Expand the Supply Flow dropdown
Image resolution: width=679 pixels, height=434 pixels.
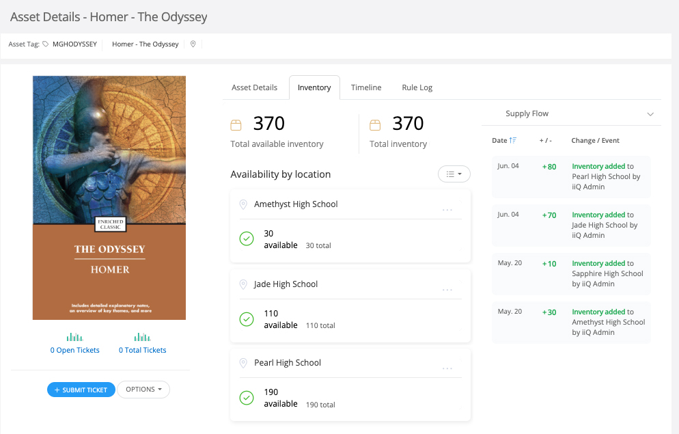(650, 114)
